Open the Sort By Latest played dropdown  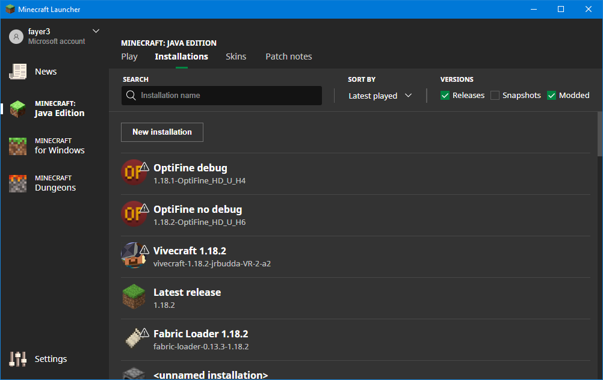click(x=380, y=96)
